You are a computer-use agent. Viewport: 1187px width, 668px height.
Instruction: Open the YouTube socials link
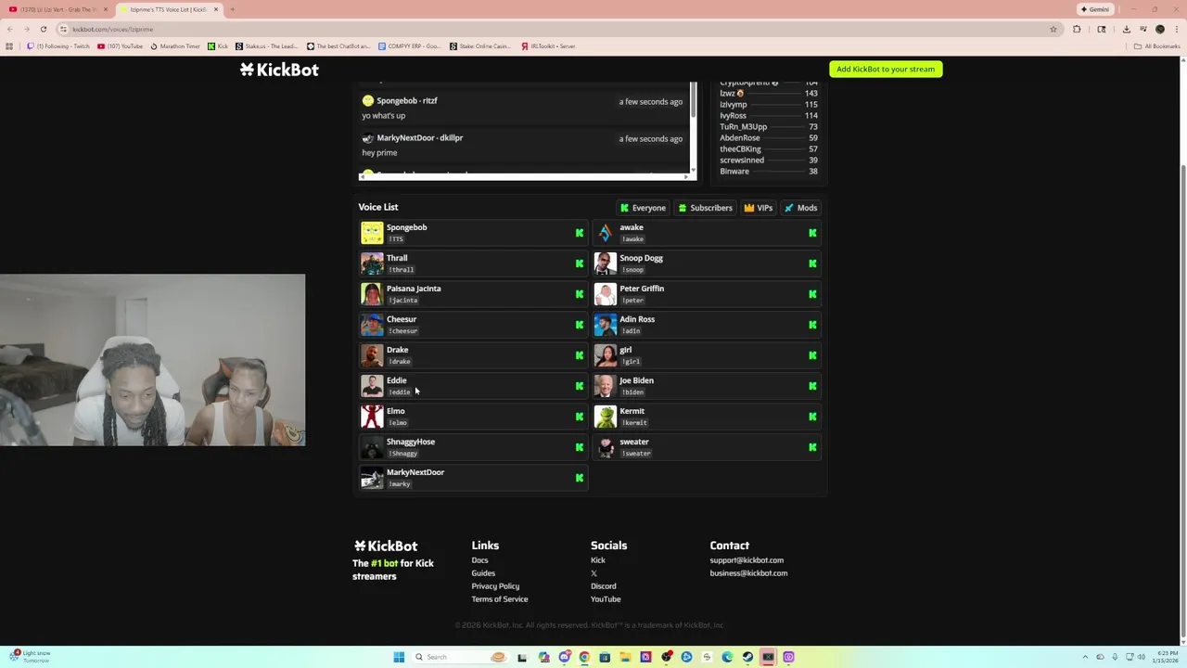pos(606,599)
